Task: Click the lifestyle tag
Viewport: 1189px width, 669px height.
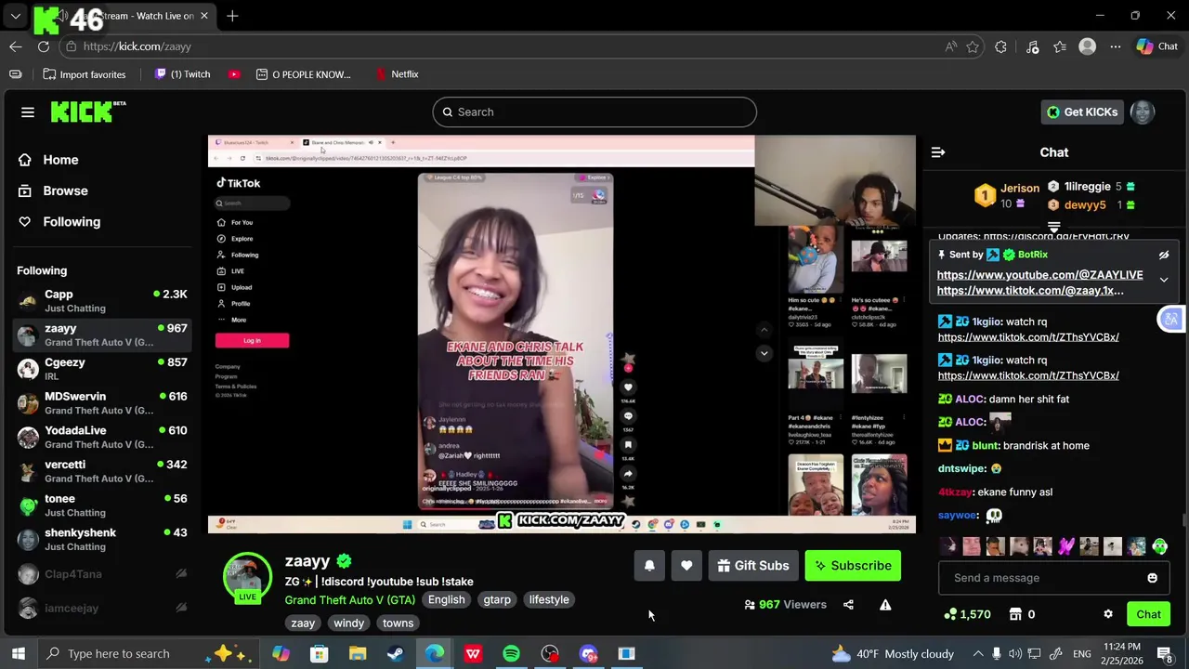Action: coord(549,599)
